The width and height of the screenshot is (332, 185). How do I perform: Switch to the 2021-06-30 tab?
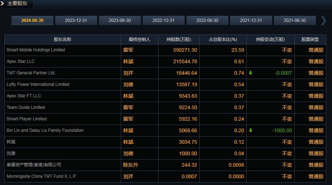point(295,20)
